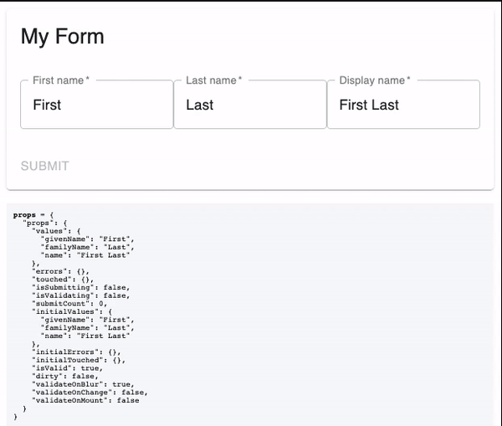Click the 'First name *' floating label
Image resolution: width=502 pixels, height=426 pixels.
point(61,80)
